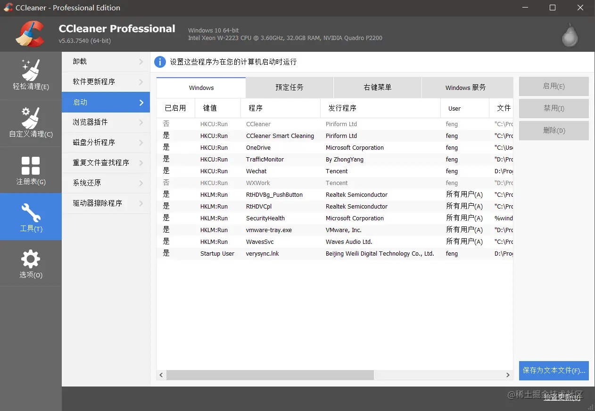Expand the chevron next to 浏览器插件

tap(141, 122)
